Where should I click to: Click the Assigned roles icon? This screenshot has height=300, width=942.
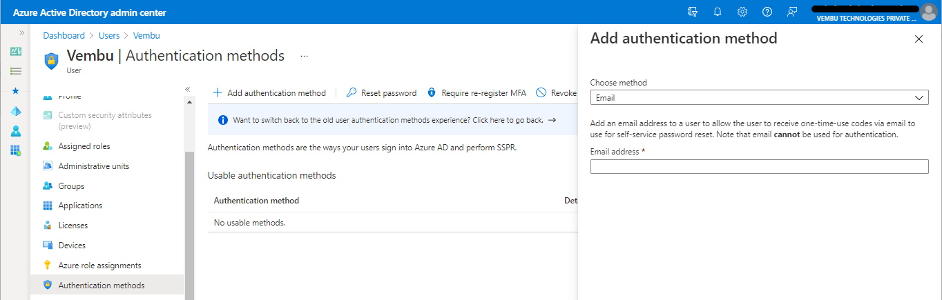48,146
